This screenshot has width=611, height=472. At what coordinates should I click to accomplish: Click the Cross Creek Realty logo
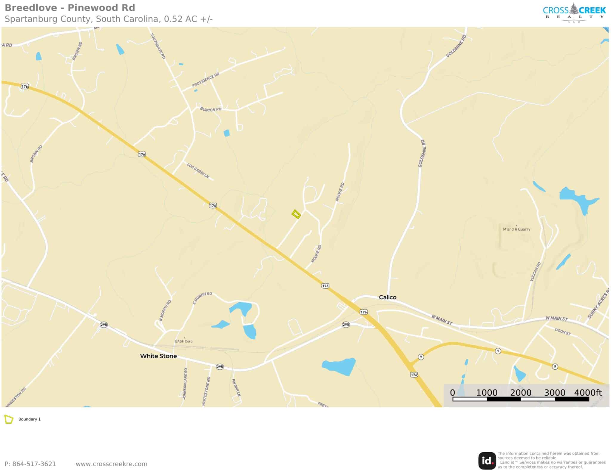point(574,13)
